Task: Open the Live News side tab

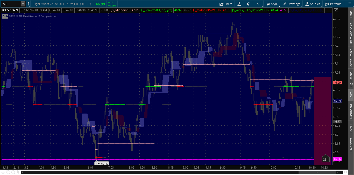Action: [351, 145]
